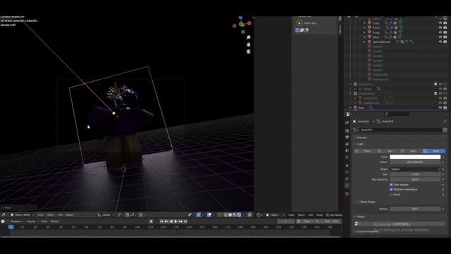The height and width of the screenshot is (254, 451).
Task: Toggle Use Nodes checkbox in node editor header
Action: pyautogui.click(x=327, y=215)
